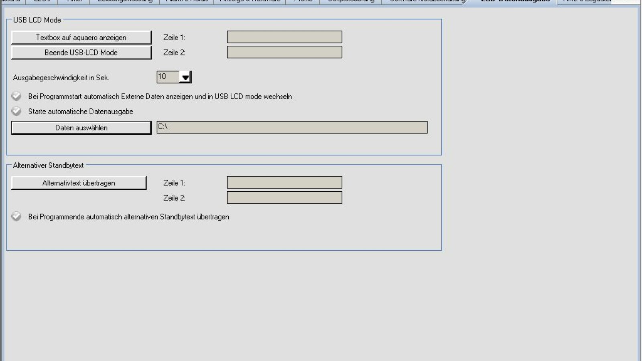
Task: Click the Zeile 1 field in USB LCD Mode
Action: coord(284,37)
